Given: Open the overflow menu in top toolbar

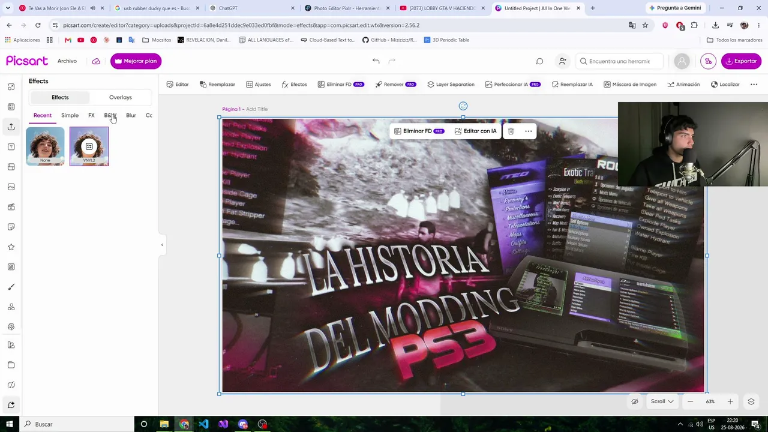Looking at the screenshot, I should (754, 85).
